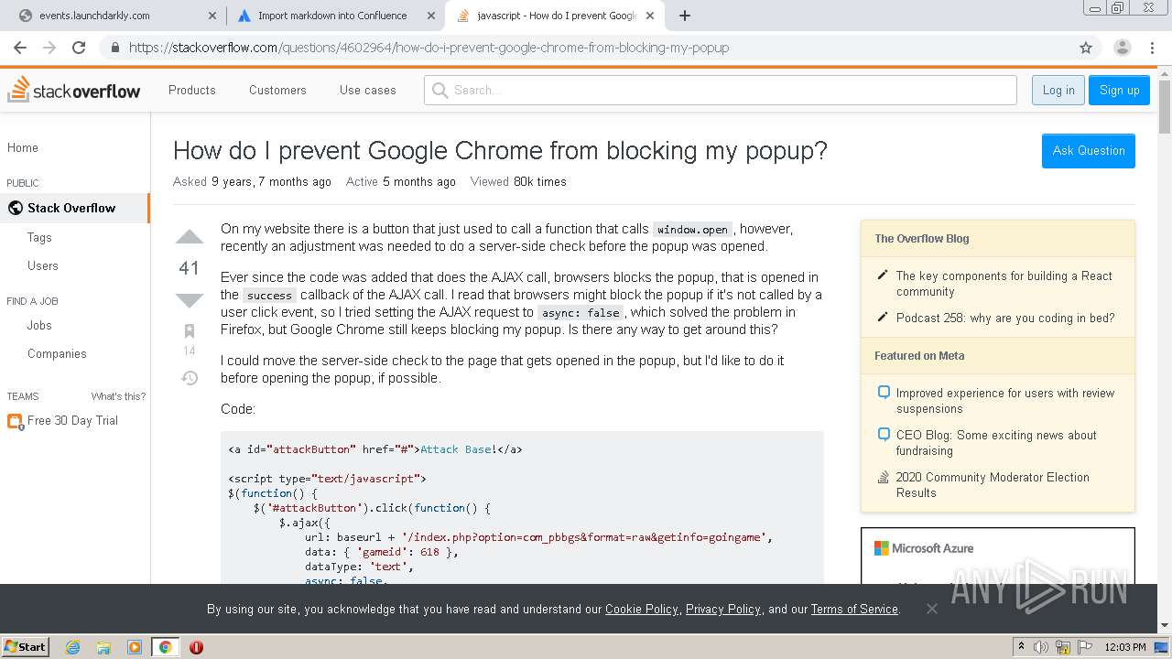Open the Windows Start menu

(26, 647)
